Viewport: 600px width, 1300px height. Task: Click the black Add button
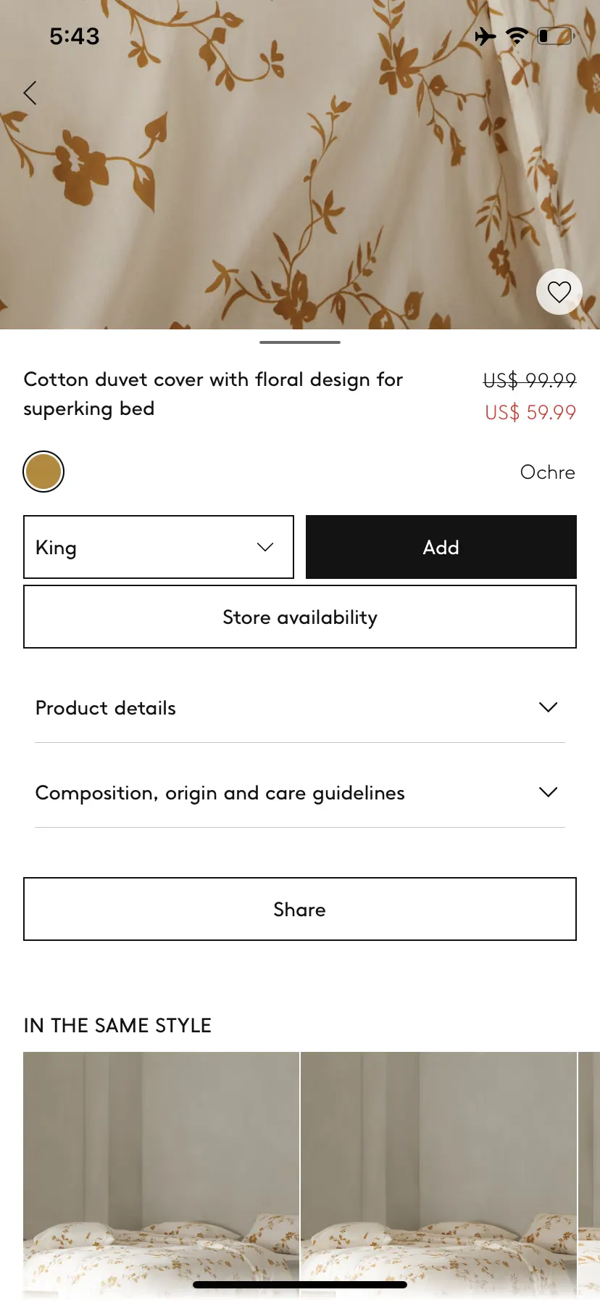click(x=441, y=547)
